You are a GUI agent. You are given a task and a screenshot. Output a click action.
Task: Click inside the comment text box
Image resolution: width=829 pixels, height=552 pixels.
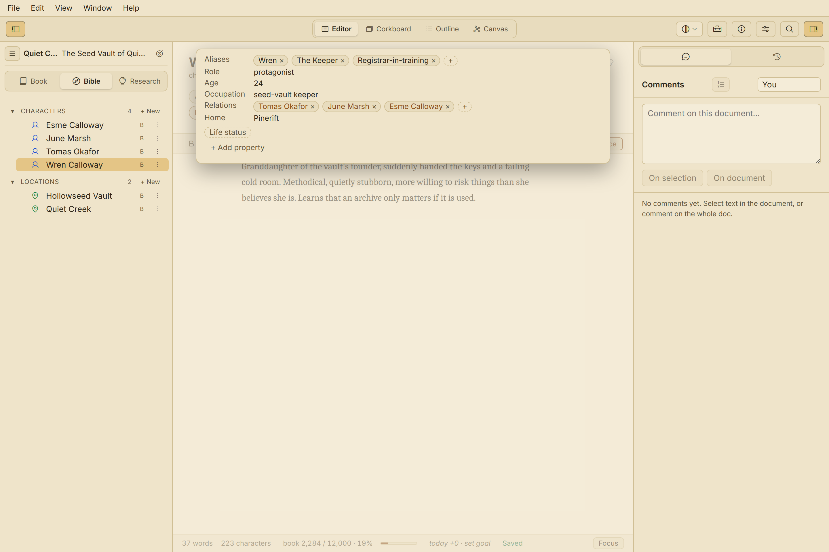tap(731, 134)
